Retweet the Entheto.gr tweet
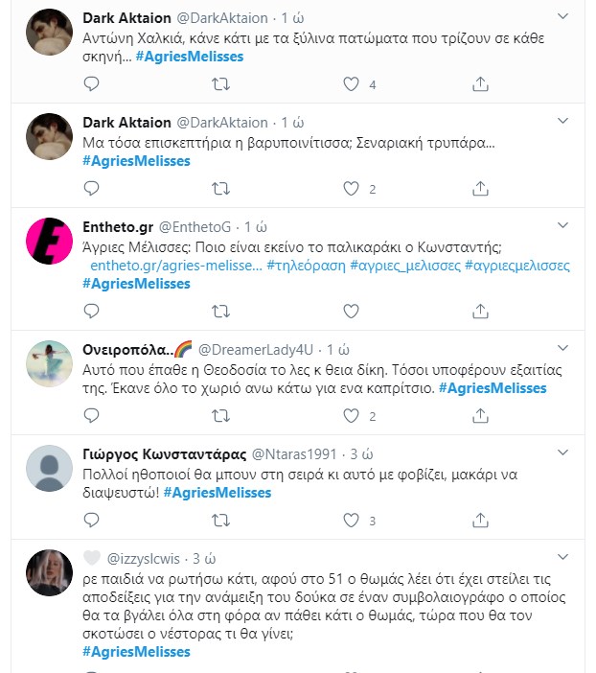This screenshot has height=673, width=596. tap(220, 312)
